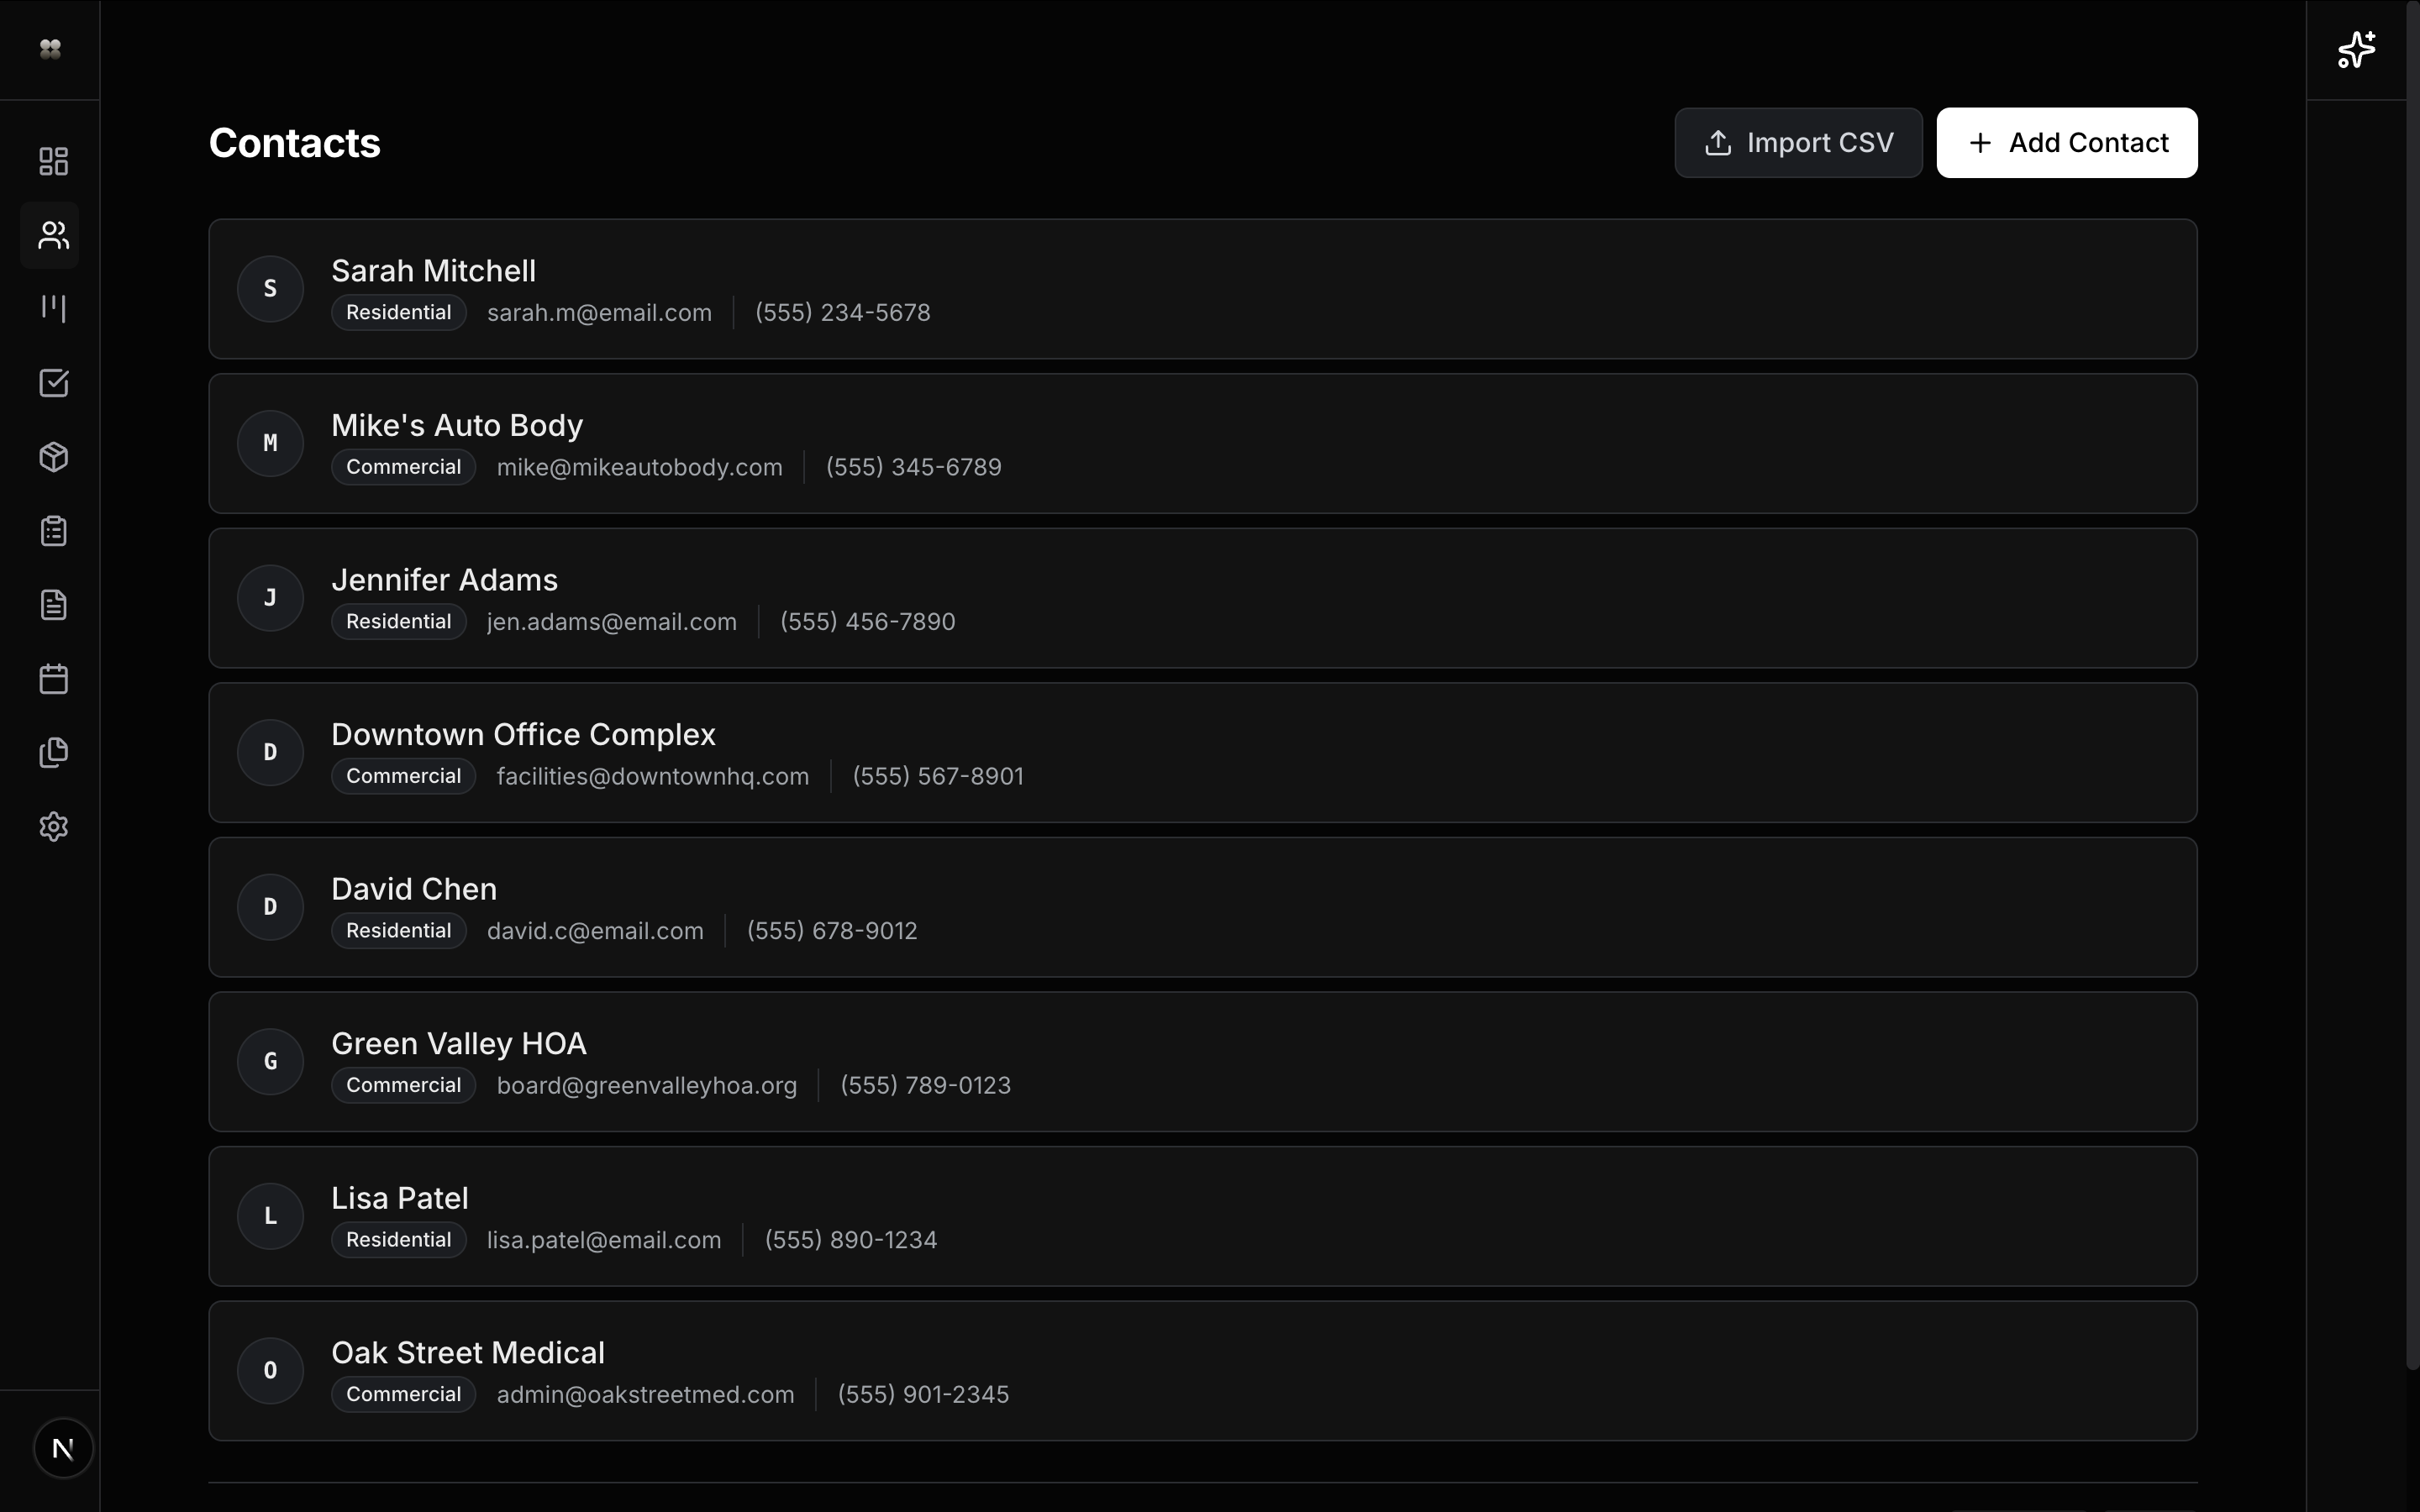Open the AI sparkle assistant icon

(x=2356, y=50)
